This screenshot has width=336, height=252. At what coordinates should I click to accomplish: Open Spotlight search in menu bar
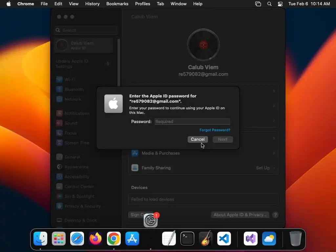[269, 4]
